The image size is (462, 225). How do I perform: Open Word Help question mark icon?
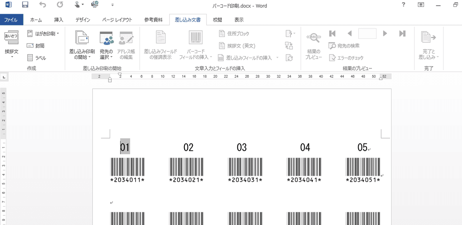(403, 5)
